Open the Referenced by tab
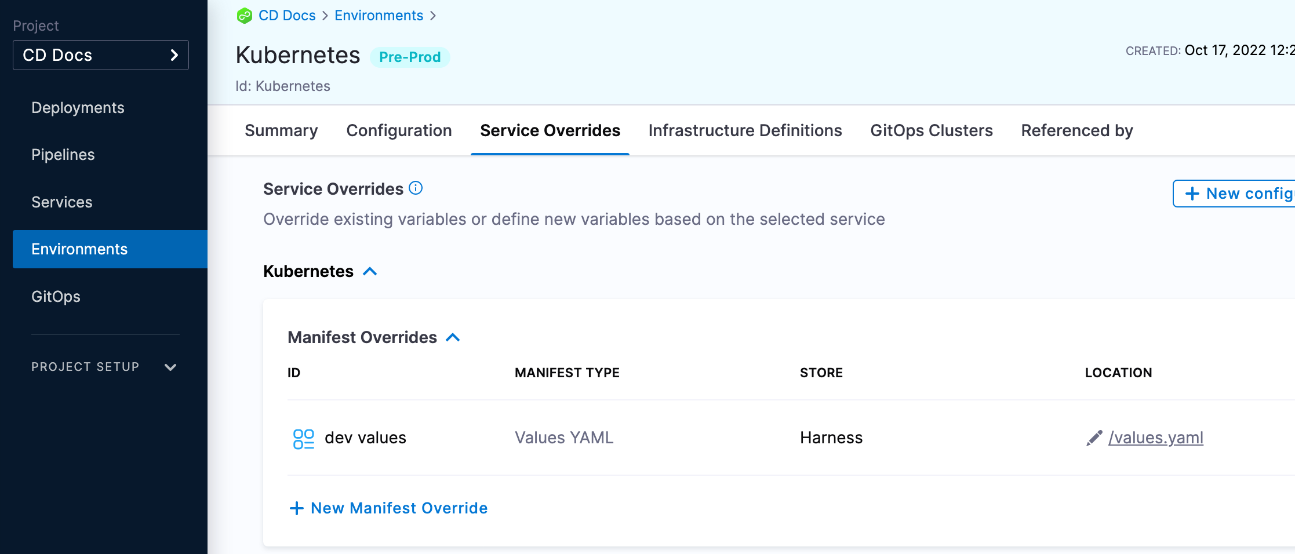 [1076, 130]
